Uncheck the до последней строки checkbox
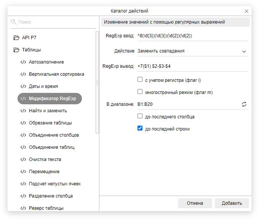 (x=140, y=129)
